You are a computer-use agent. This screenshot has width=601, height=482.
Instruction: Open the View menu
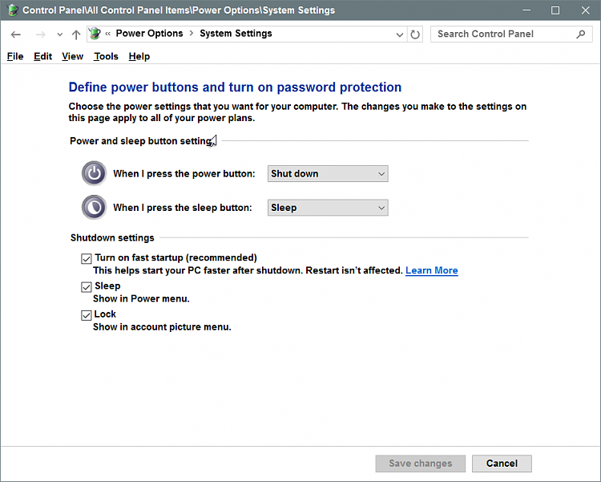(72, 56)
